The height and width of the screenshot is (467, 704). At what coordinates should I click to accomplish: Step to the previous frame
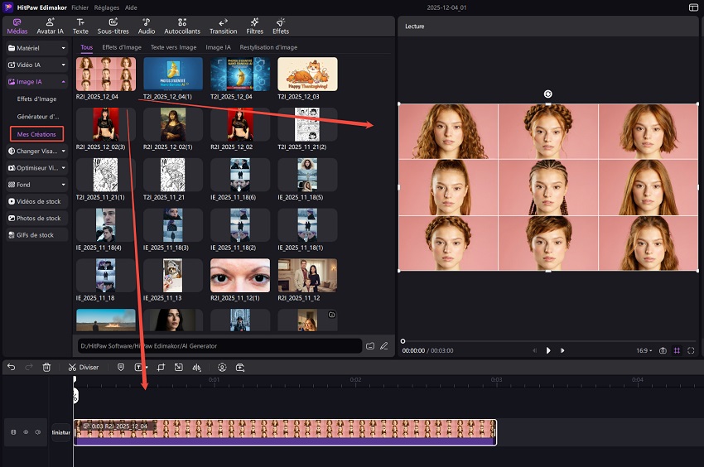[534, 351]
